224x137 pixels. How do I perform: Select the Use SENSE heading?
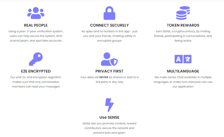click(x=109, y=117)
